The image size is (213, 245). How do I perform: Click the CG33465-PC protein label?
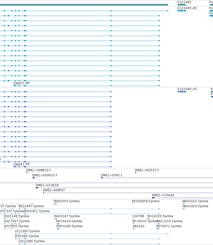(x=187, y=89)
